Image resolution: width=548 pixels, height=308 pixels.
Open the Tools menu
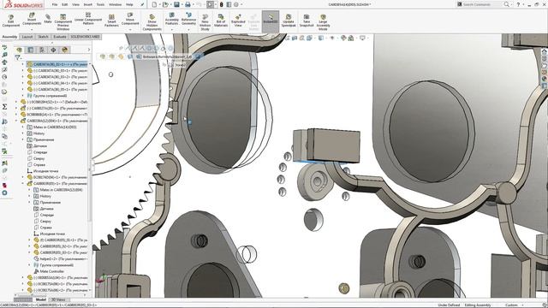point(101,4)
